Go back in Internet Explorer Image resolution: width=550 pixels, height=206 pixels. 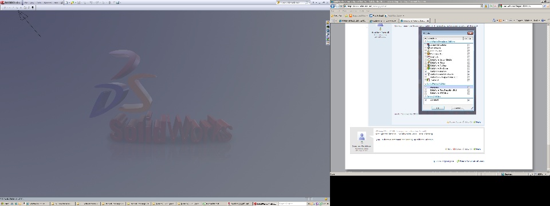[x=332, y=6]
